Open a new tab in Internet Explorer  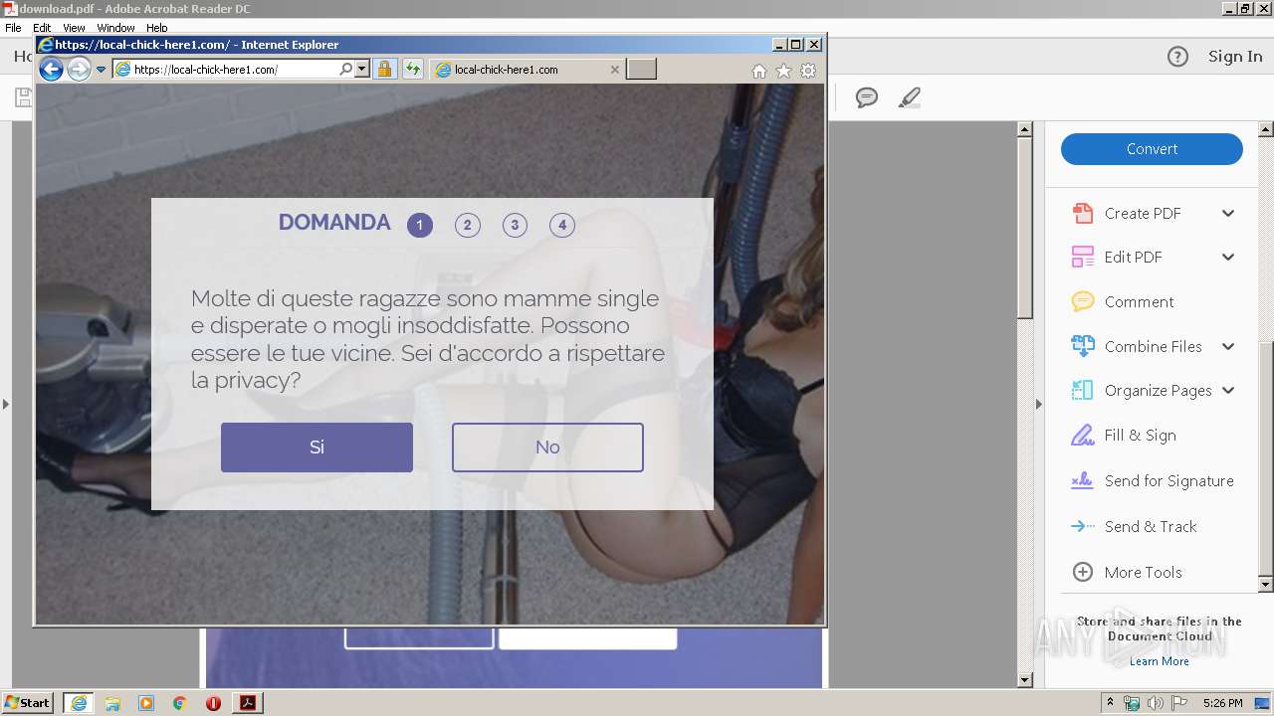[x=641, y=70]
